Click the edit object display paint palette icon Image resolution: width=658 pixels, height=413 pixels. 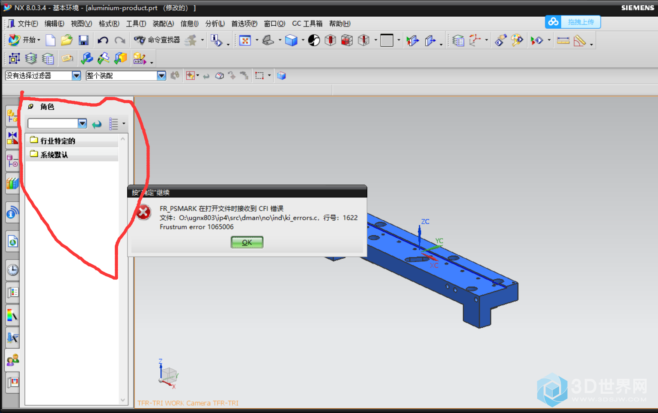[517, 40]
